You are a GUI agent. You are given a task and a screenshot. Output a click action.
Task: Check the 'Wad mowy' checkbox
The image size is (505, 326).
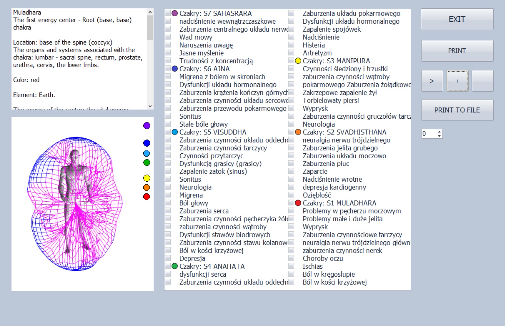[168, 37]
